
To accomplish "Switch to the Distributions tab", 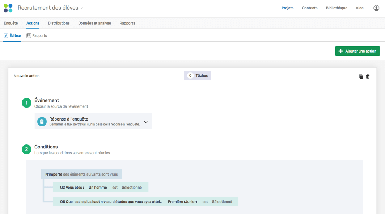I will [59, 23].
